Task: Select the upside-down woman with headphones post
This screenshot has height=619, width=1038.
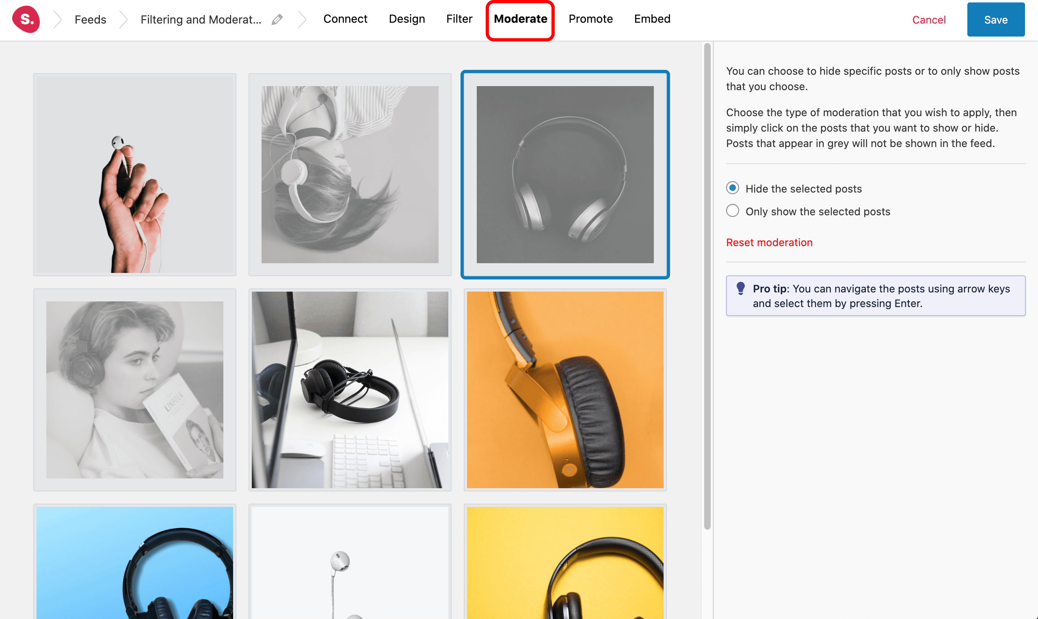Action: pyautogui.click(x=350, y=174)
